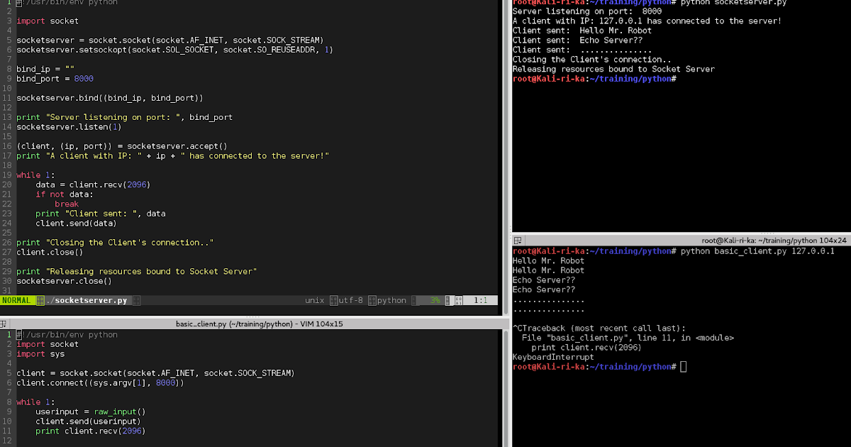The image size is (851, 447).
Task: Click the 'socketserver.bind((bind_ip, bind_port))' line
Action: (x=110, y=98)
